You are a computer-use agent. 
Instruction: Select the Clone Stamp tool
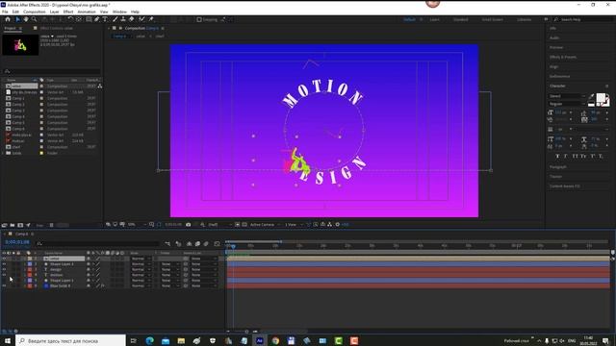pyautogui.click(x=123, y=19)
